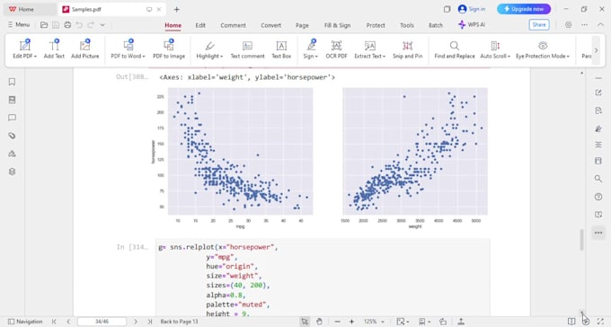Open Find and Replace
The width and height of the screenshot is (611, 327).
[x=455, y=49]
